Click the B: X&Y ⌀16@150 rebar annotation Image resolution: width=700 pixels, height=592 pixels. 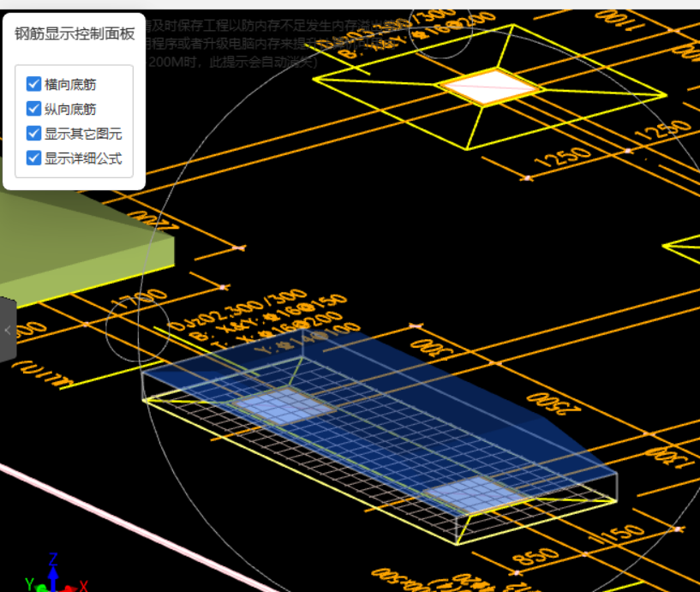click(x=268, y=317)
